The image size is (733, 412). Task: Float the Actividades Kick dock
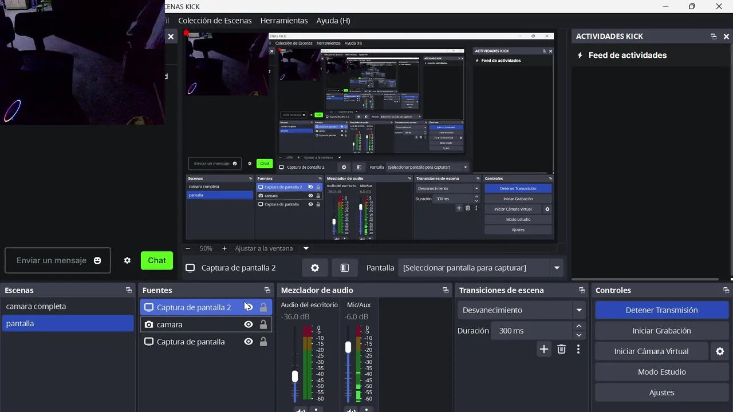pos(714,36)
